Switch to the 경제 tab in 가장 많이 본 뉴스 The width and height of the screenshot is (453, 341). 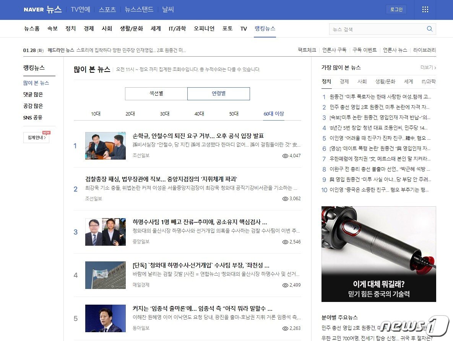[344, 82]
